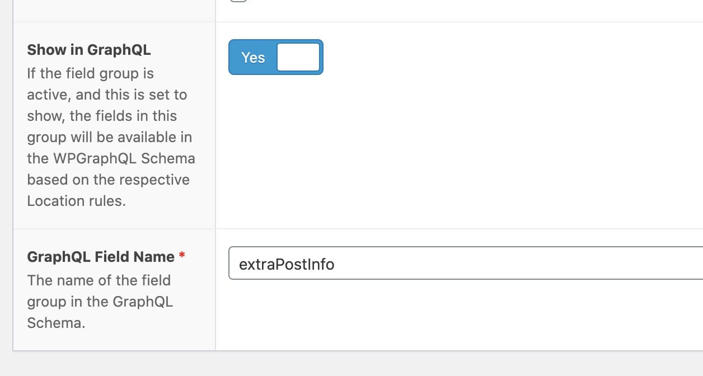The height and width of the screenshot is (376, 703).
Task: Select the Show in GraphQL heading
Action: [89, 49]
